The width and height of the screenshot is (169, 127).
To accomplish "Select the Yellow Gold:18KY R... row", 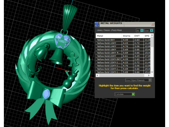I will tap(123, 53).
